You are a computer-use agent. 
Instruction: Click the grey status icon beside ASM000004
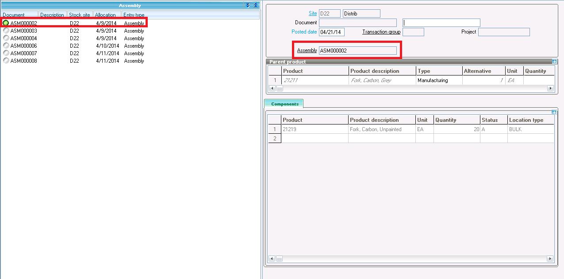coord(6,38)
